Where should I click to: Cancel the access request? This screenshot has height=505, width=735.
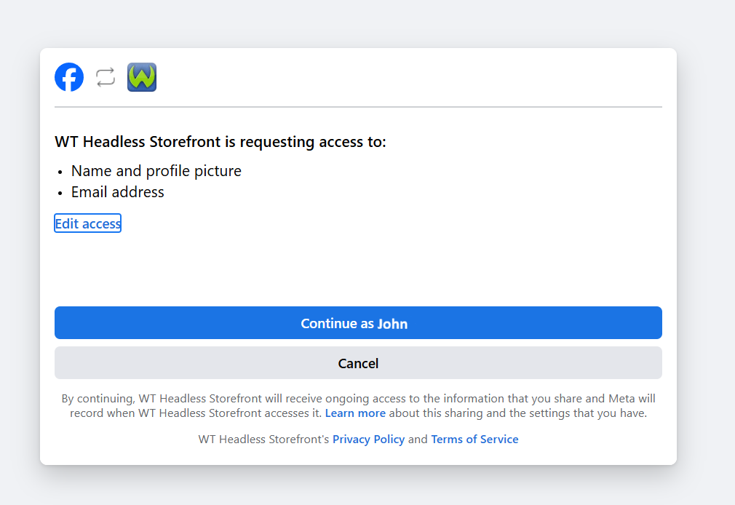pos(358,363)
